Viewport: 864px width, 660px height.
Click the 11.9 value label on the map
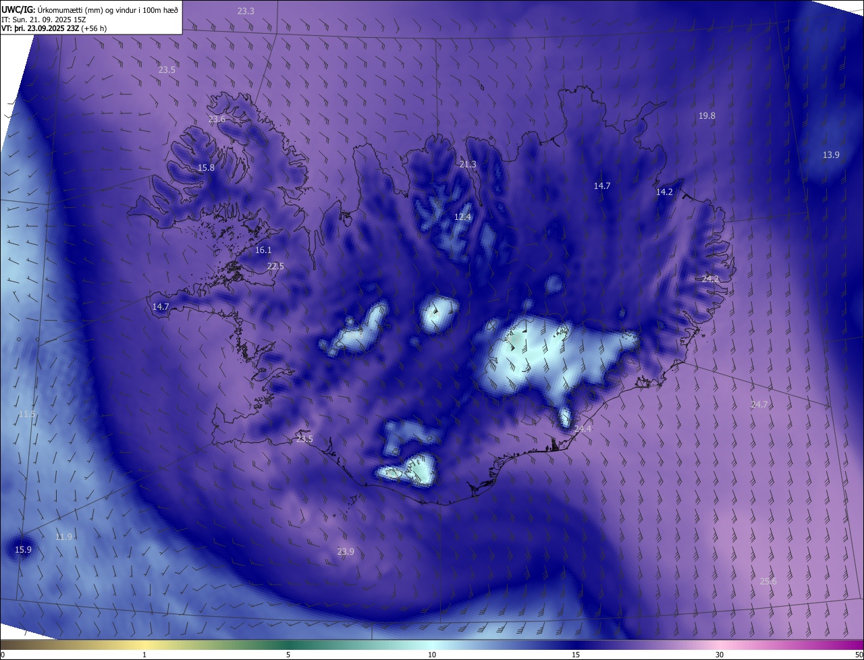[x=63, y=537]
